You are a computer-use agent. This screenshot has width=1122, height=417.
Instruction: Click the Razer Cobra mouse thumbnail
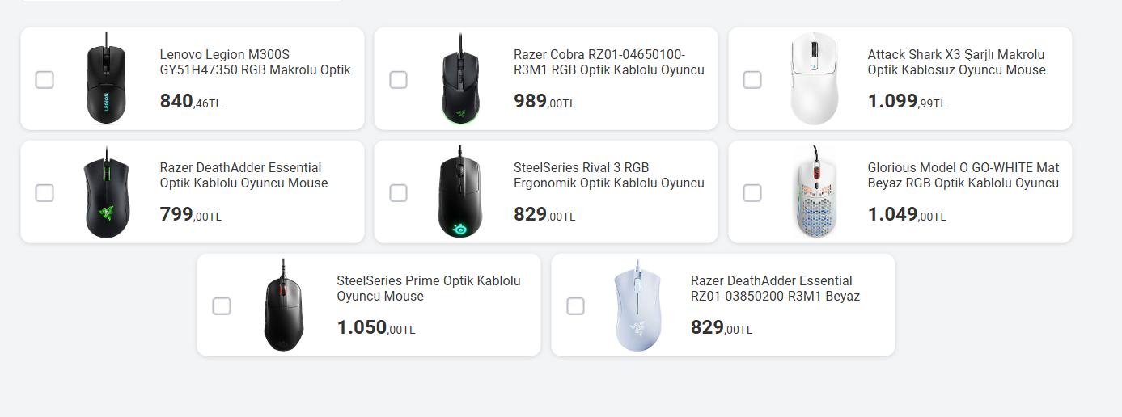460,79
